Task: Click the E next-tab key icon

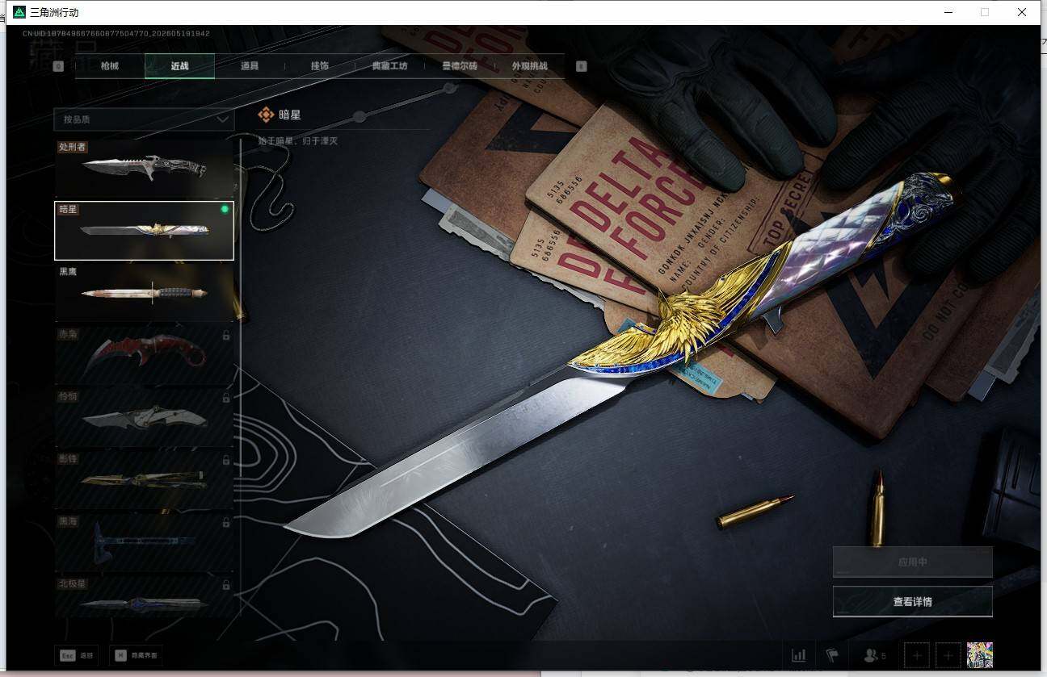Action: click(x=581, y=66)
